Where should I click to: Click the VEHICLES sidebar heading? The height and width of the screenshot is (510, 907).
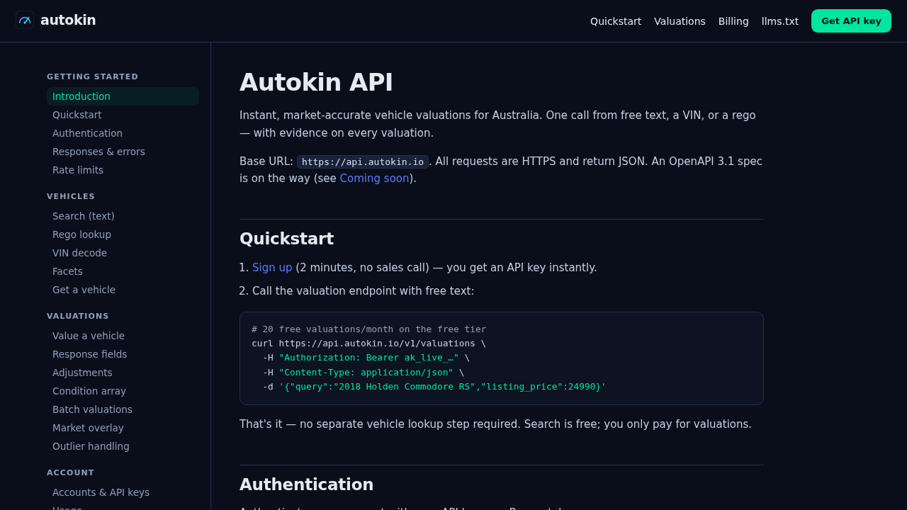[71, 197]
